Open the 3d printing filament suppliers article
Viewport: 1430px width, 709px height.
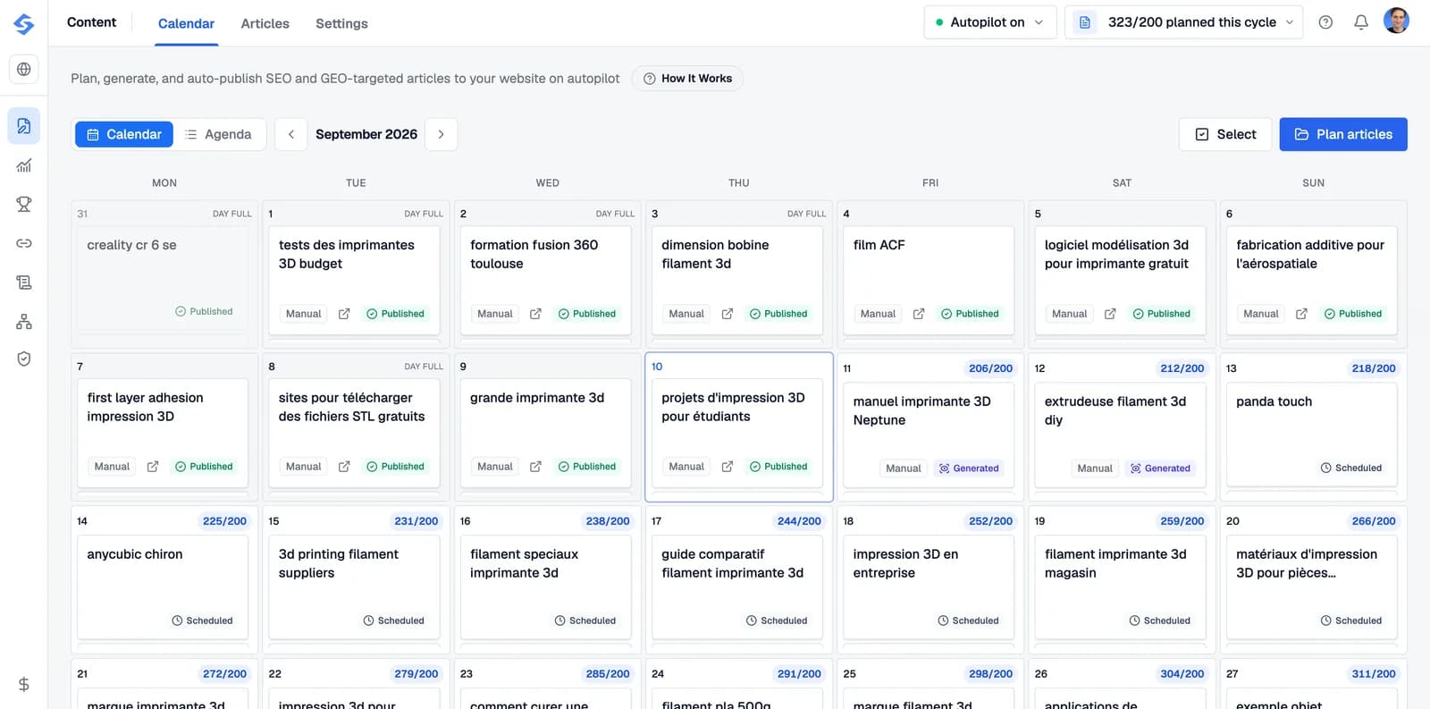pos(354,587)
